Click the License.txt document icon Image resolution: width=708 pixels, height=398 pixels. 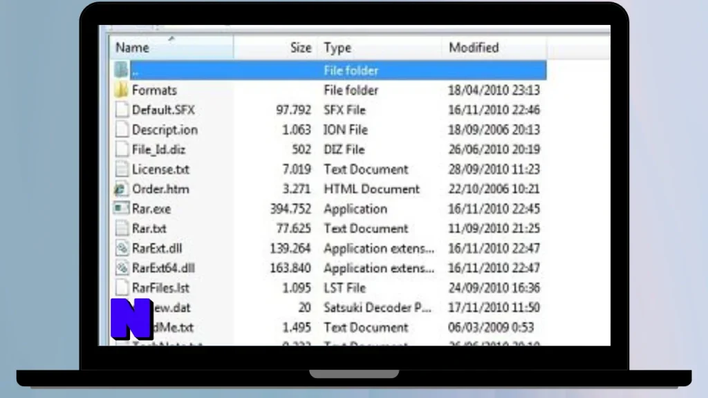122,169
